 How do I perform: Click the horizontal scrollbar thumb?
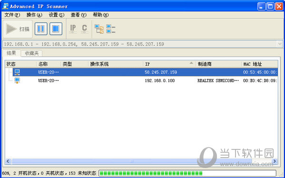click(x=132, y=161)
